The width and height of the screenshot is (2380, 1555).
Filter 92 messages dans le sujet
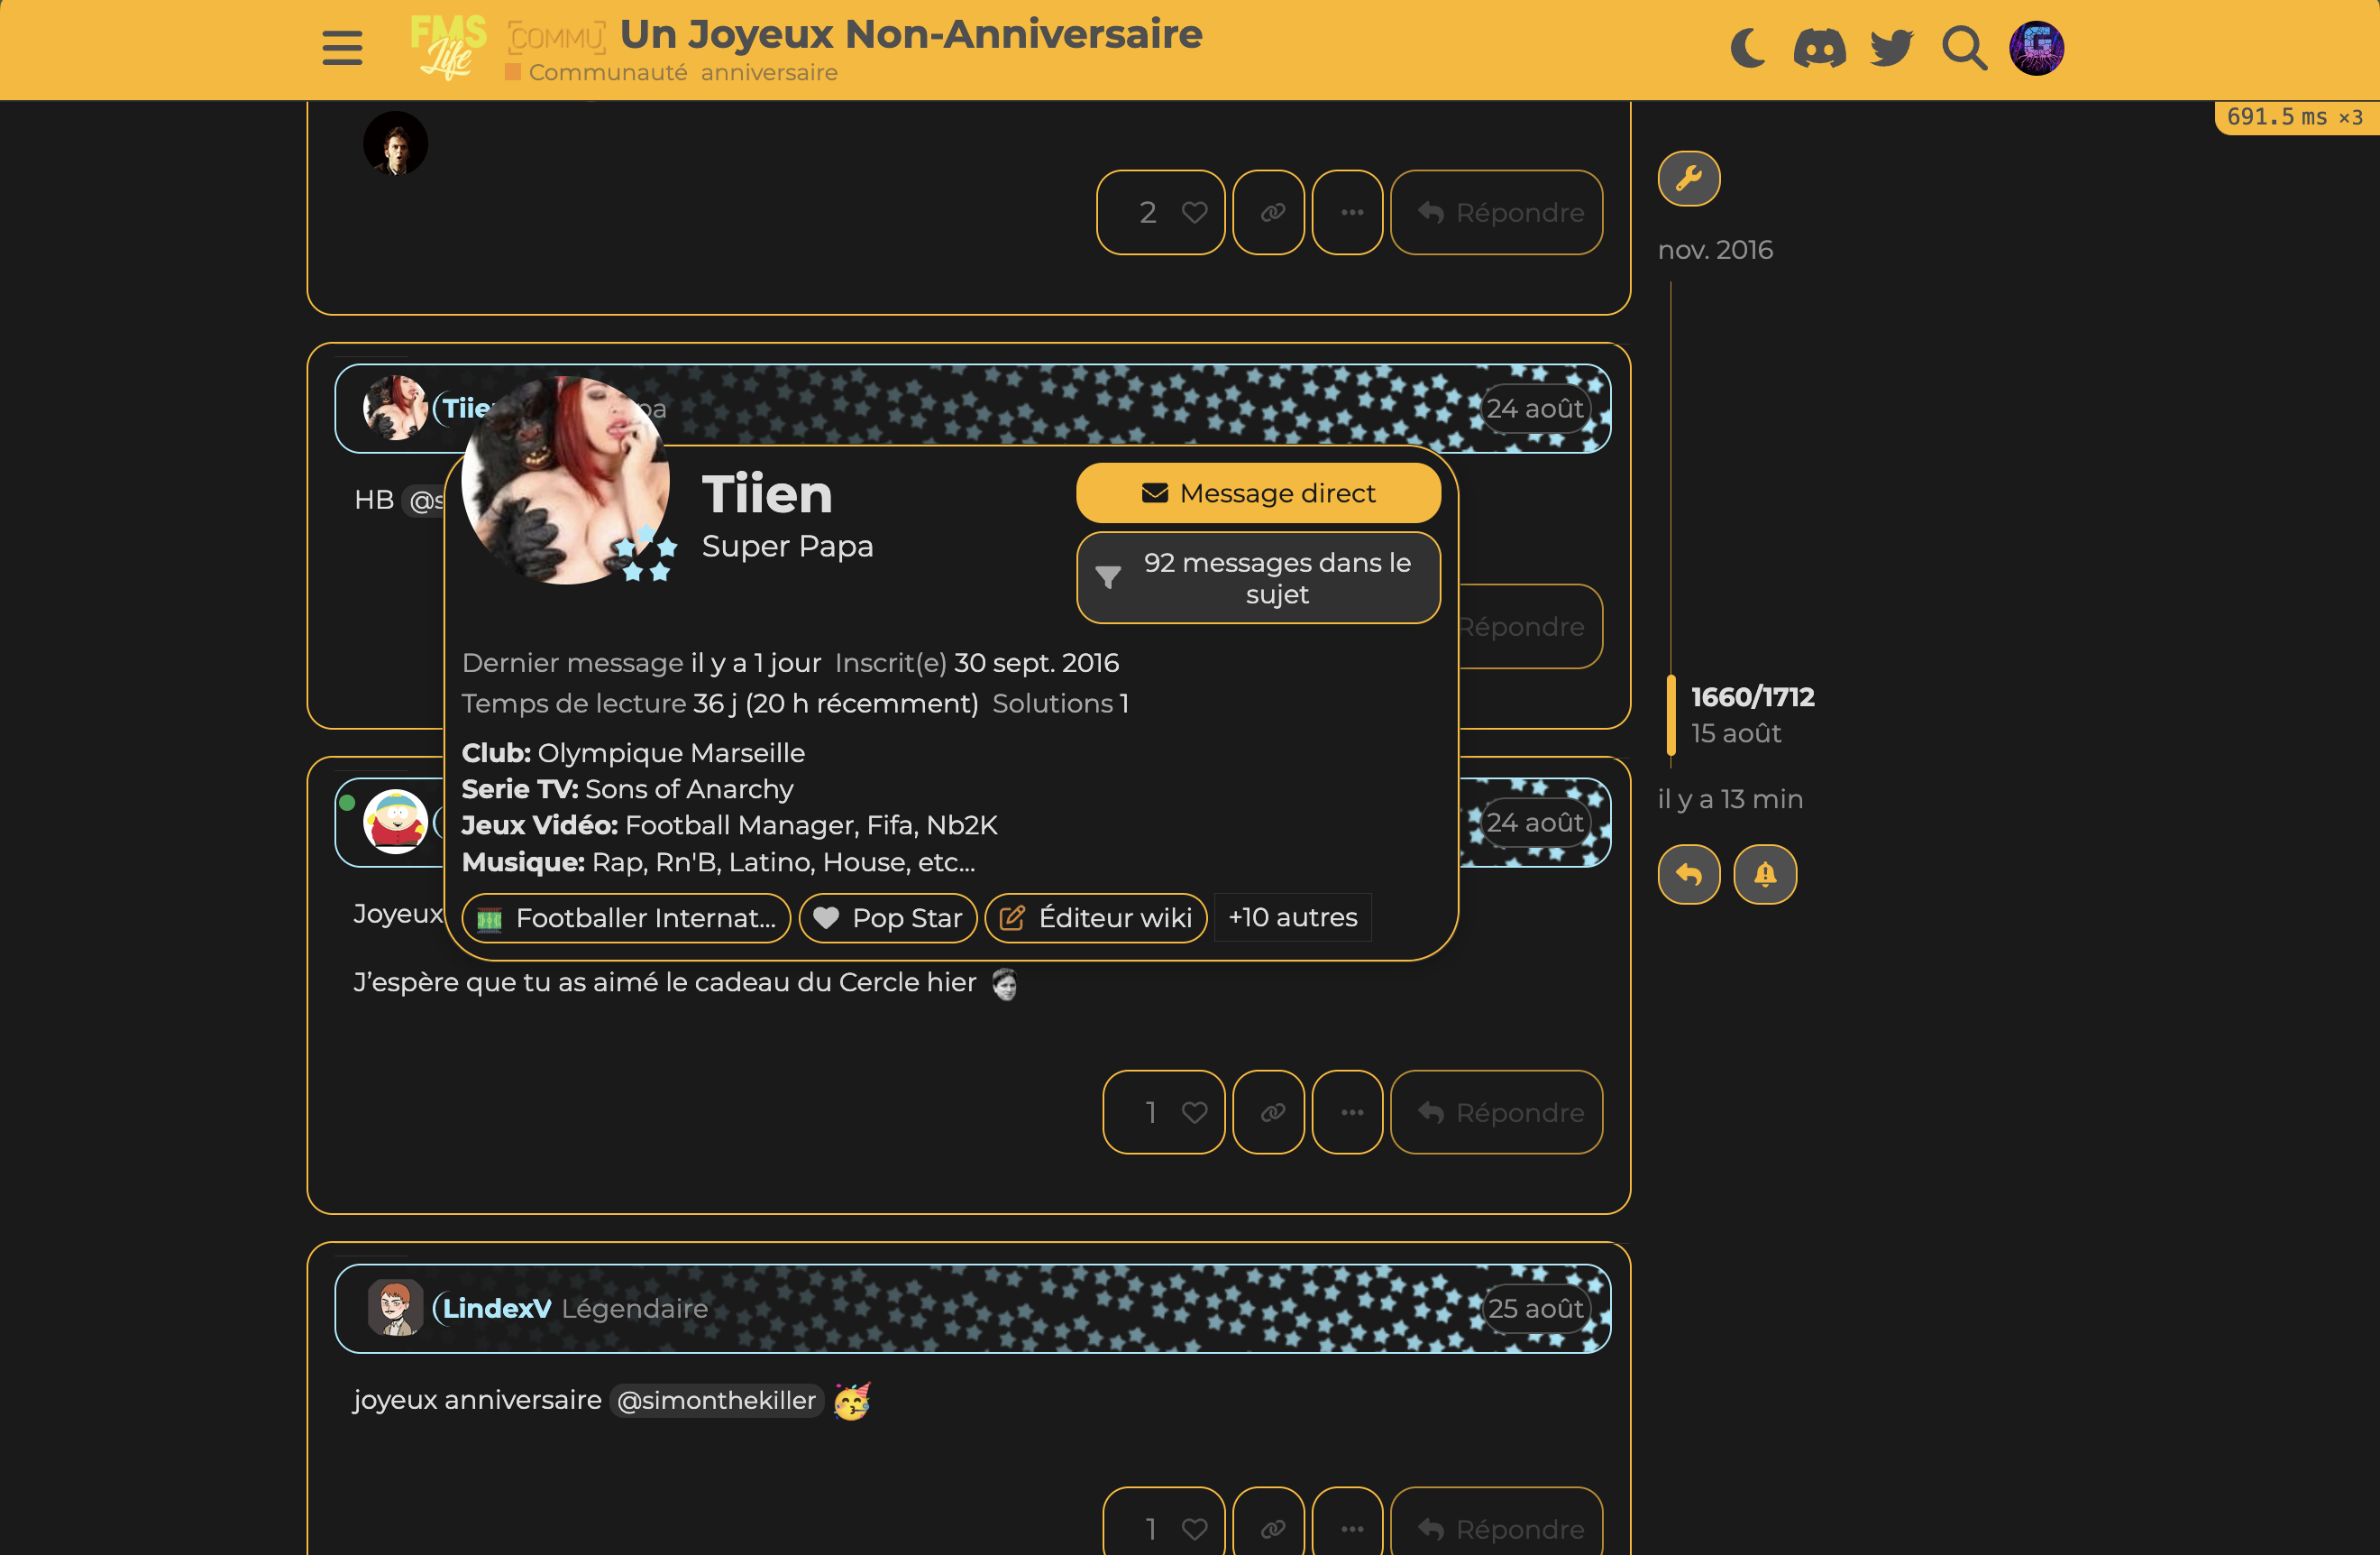tap(1258, 578)
